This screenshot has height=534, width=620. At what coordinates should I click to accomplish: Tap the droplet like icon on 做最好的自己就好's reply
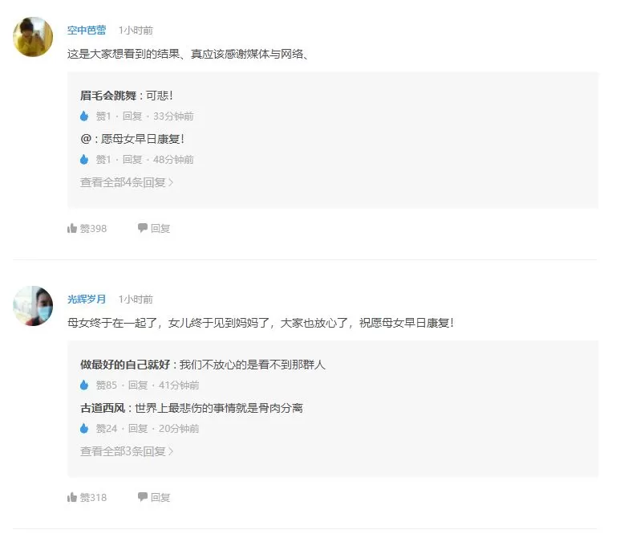84,385
